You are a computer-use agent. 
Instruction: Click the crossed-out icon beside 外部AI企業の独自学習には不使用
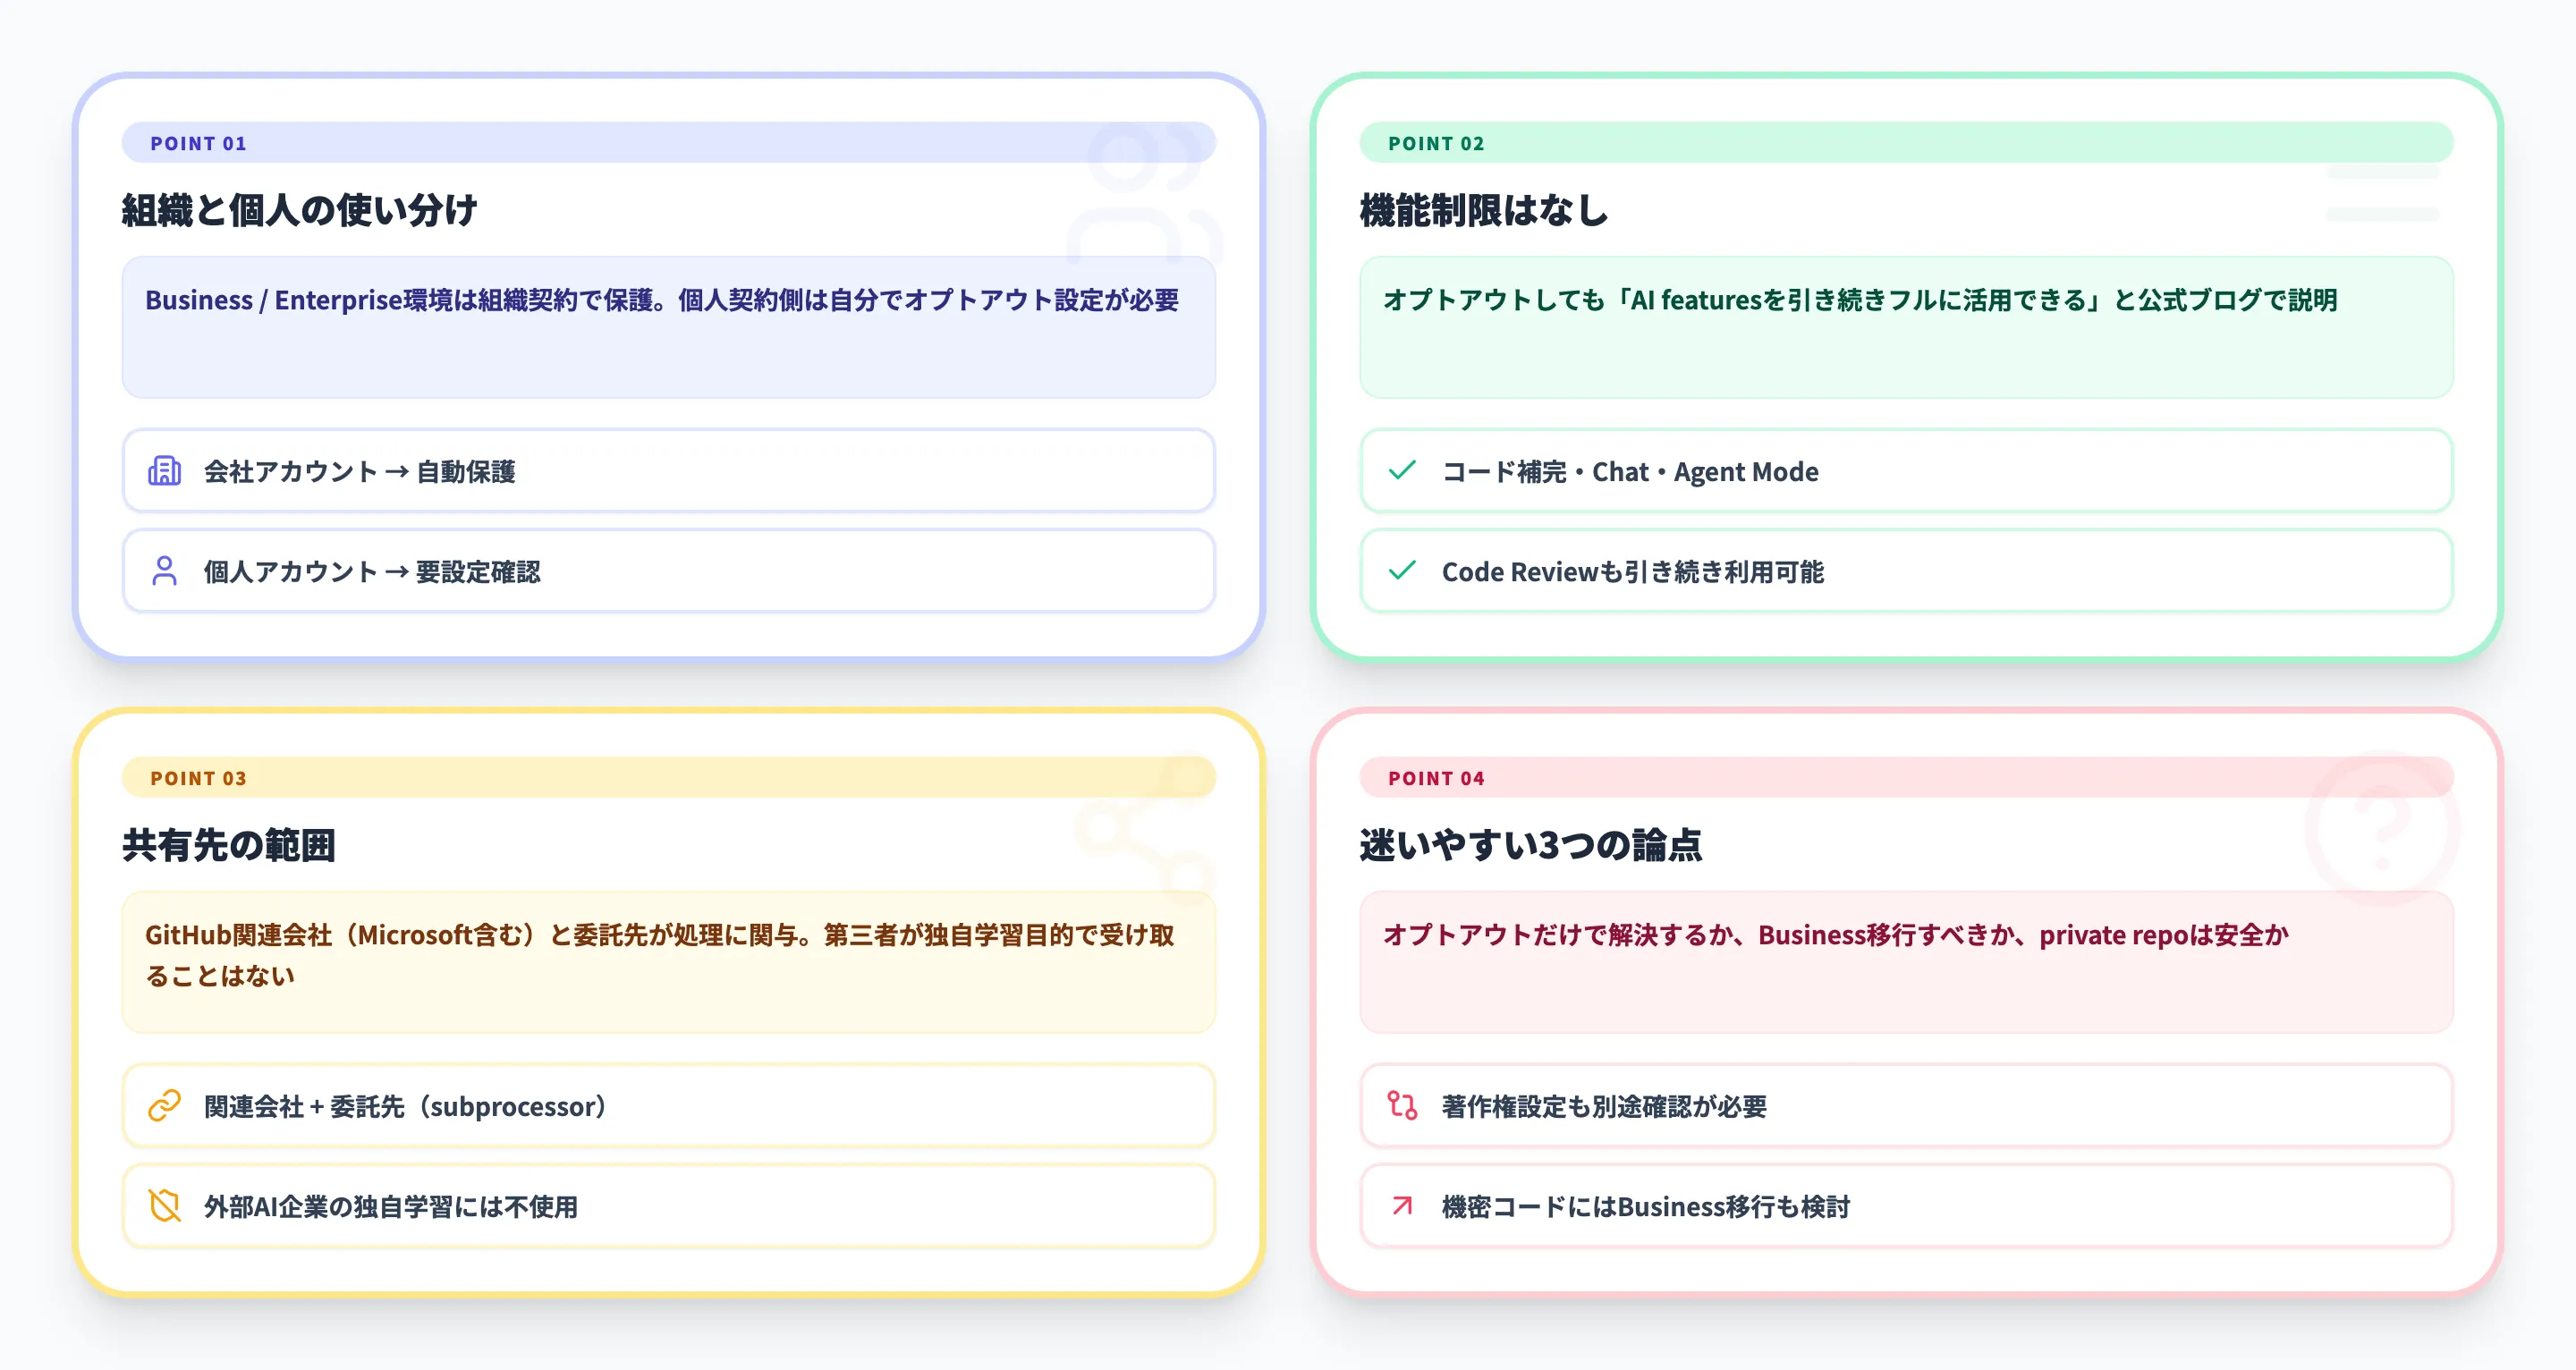click(x=165, y=1206)
